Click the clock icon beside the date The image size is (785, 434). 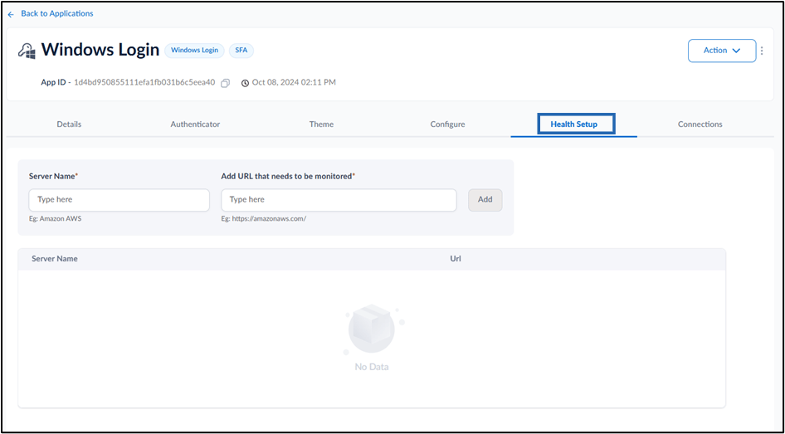[x=245, y=83]
